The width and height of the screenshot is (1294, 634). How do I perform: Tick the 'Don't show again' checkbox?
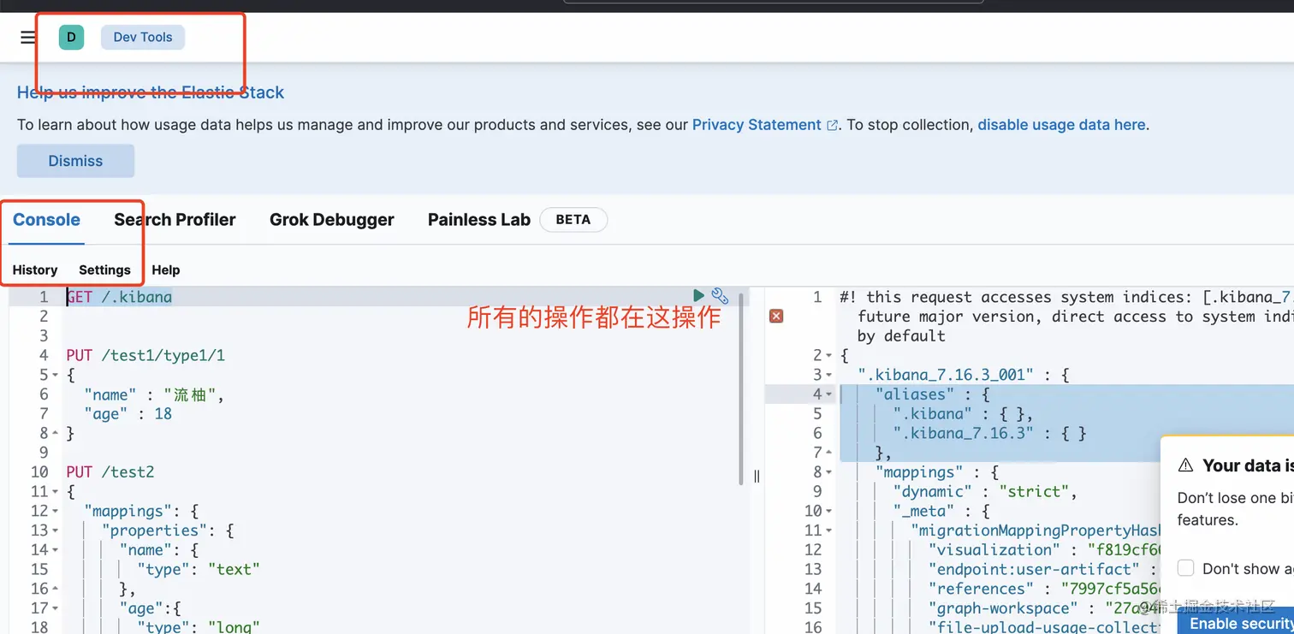(x=1185, y=569)
